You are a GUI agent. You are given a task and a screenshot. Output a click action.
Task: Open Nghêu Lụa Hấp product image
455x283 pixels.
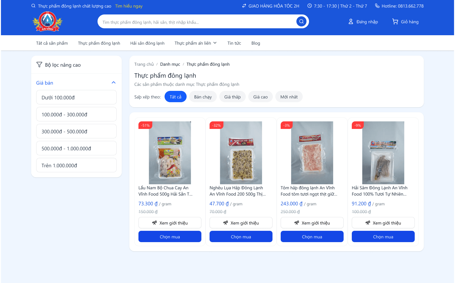click(x=241, y=153)
